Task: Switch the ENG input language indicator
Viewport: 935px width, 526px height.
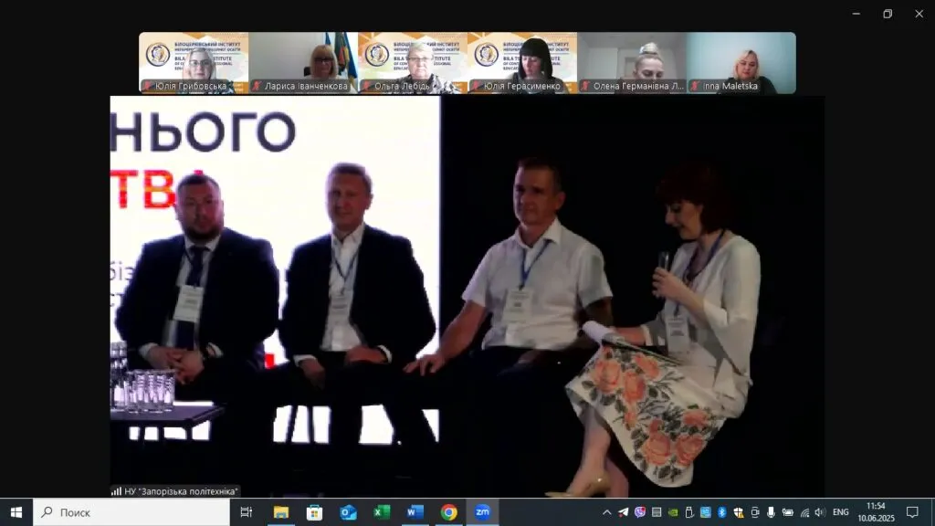Action: point(841,512)
